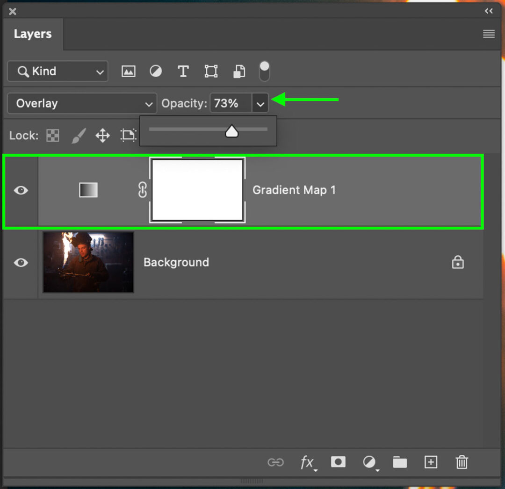Toggle visibility of Gradient Map 1 layer
505x489 pixels.
coord(21,190)
